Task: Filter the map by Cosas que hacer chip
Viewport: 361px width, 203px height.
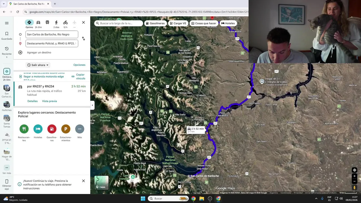Action: 204,23
